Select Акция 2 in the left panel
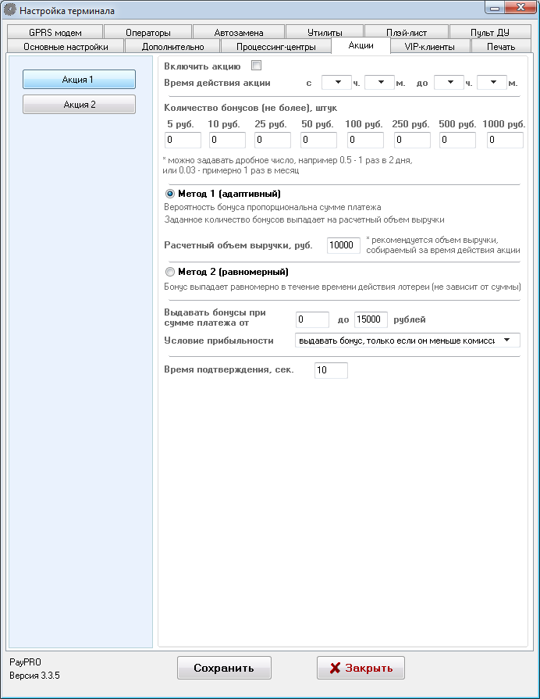The height and width of the screenshot is (699, 540). (79, 104)
